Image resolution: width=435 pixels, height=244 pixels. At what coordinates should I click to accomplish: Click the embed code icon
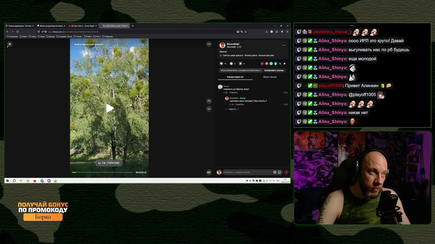262,63
